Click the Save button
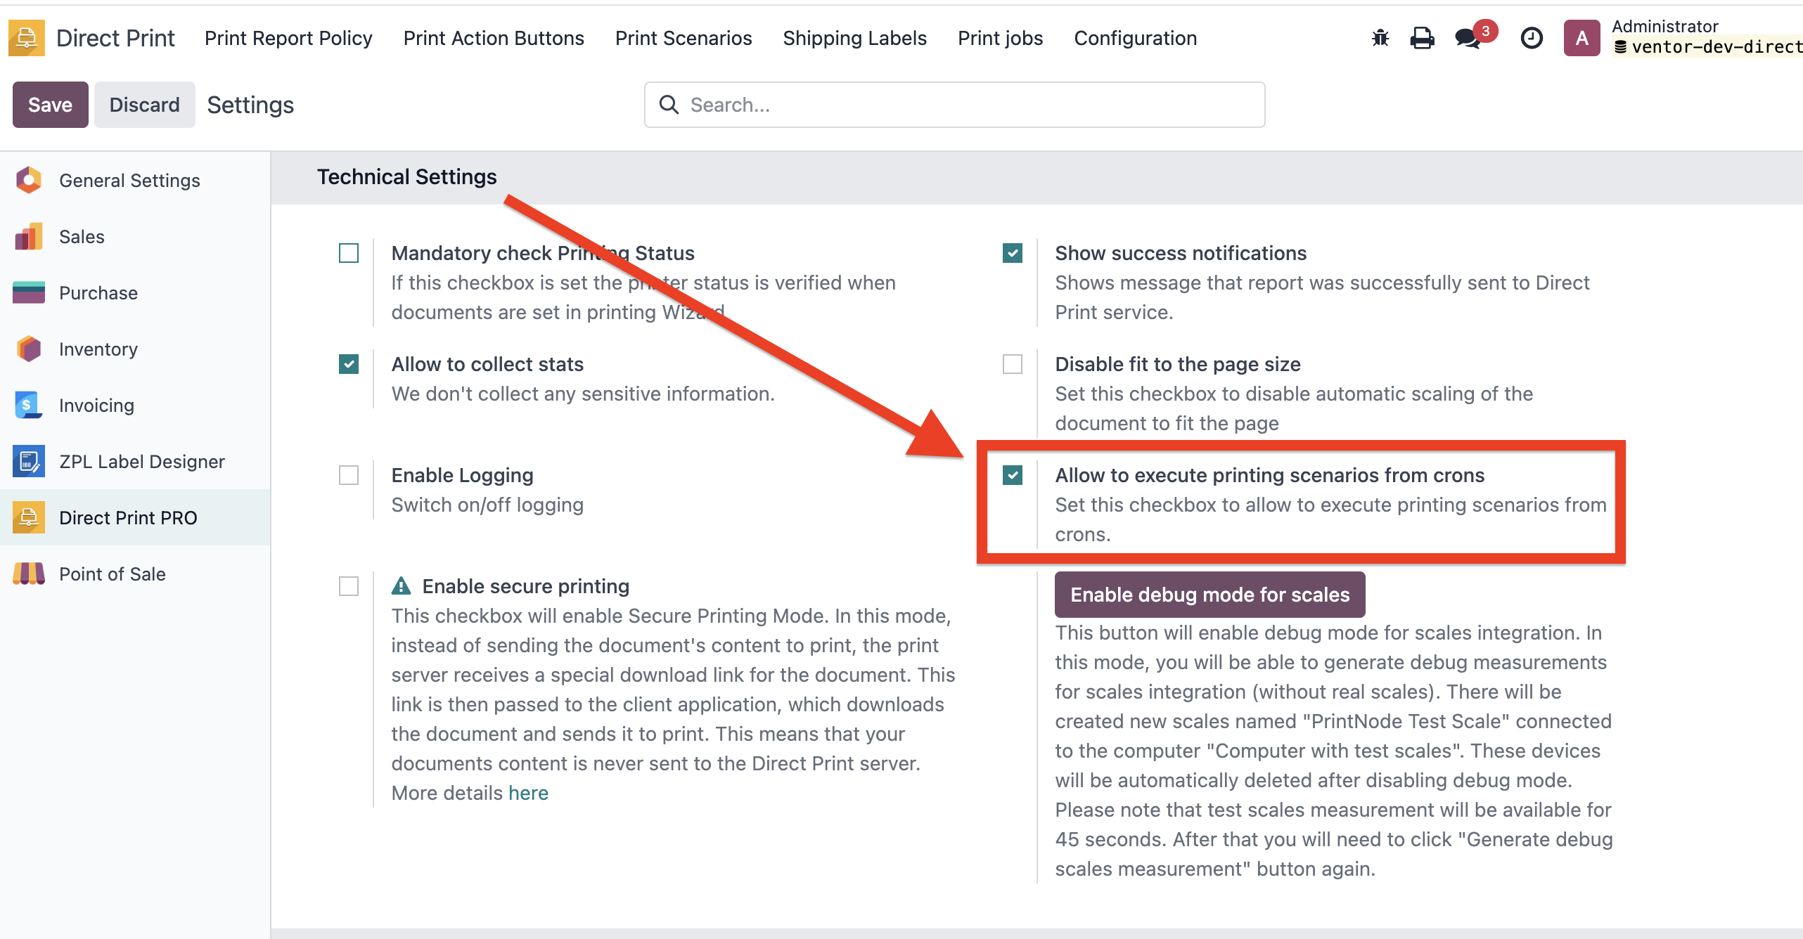 pyautogui.click(x=51, y=105)
